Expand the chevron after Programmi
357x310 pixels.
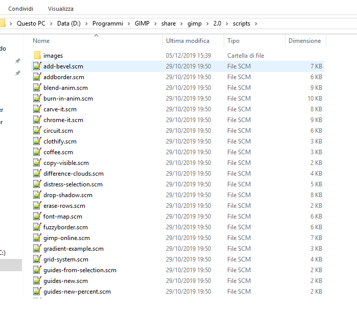click(129, 23)
